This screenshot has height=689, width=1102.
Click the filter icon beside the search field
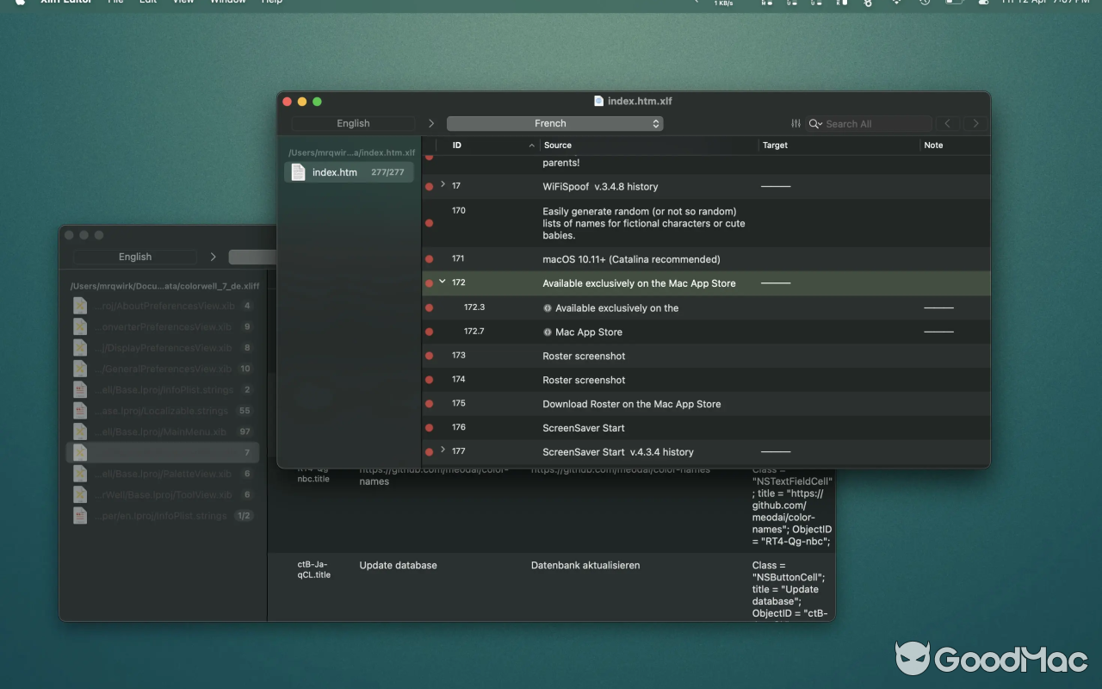point(796,123)
